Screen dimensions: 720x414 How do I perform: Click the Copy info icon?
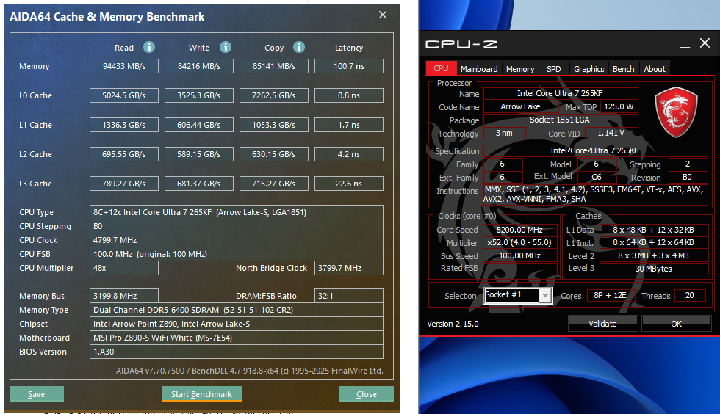(x=299, y=47)
